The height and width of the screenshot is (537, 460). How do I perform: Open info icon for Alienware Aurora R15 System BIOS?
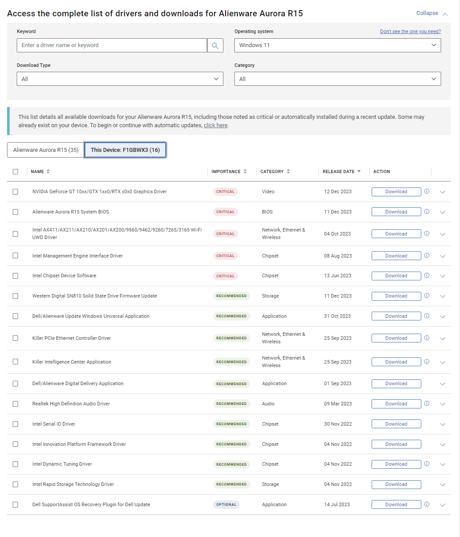[427, 212]
